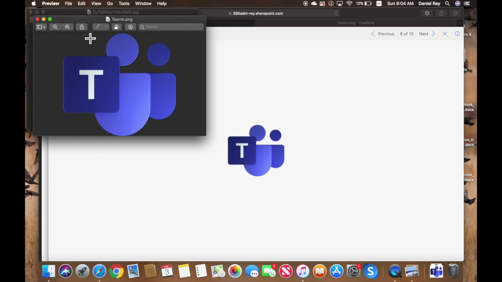Open the sidebar view menu in Preview
This screenshot has height=282, width=502.
(41, 27)
